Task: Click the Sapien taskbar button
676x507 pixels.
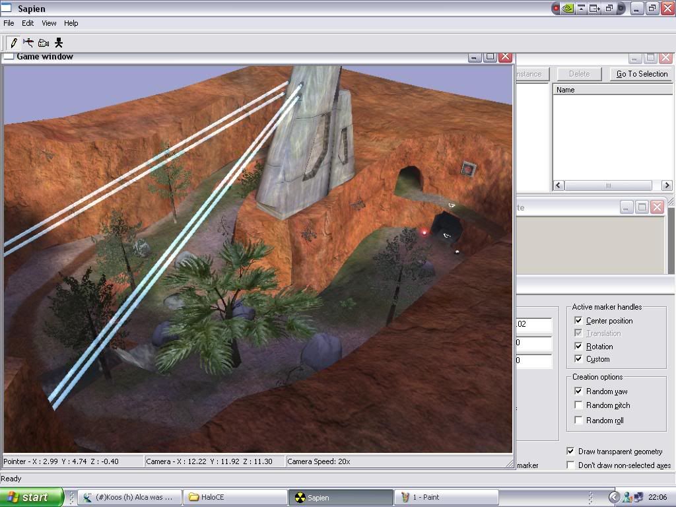Action: 341,497
